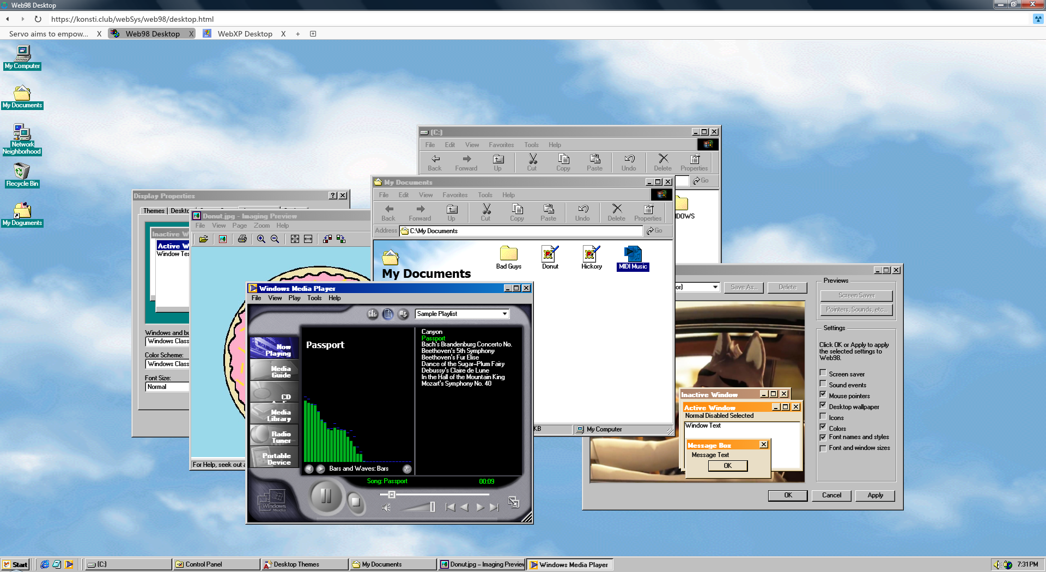Image resolution: width=1046 pixels, height=572 pixels.
Task: Open the Favorites menu in My Documents
Action: [455, 195]
